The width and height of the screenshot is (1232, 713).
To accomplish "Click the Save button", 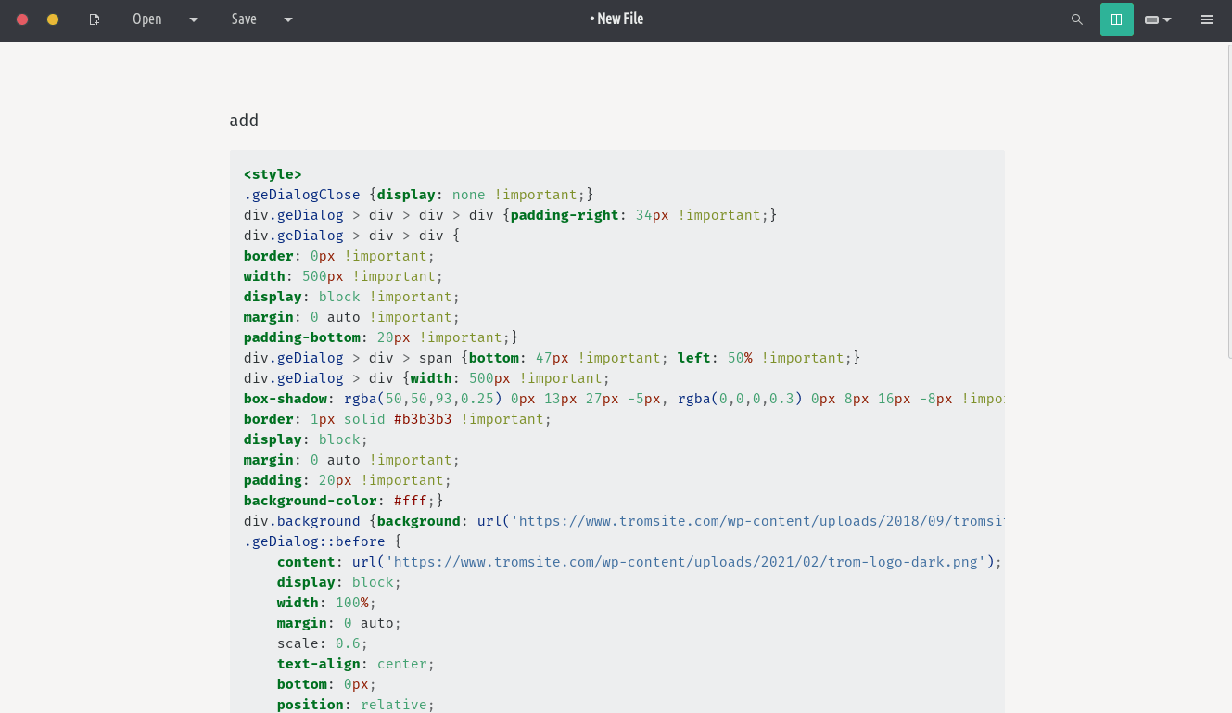I will click(x=244, y=19).
